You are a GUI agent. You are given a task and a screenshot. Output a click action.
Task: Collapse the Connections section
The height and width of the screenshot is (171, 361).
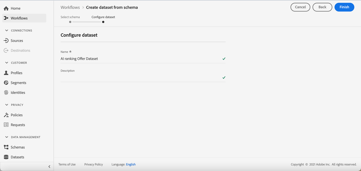coord(7,31)
